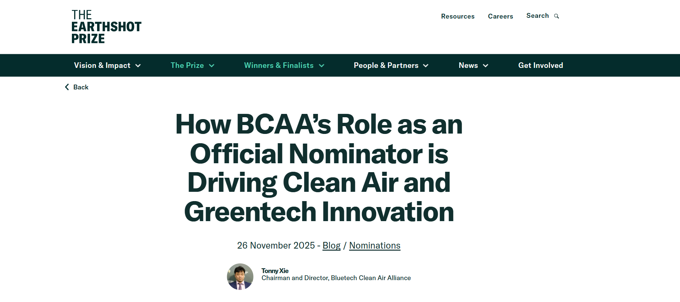This screenshot has height=302, width=680.
Task: Expand People & Partners dropdown chevron
Action: pyautogui.click(x=426, y=66)
